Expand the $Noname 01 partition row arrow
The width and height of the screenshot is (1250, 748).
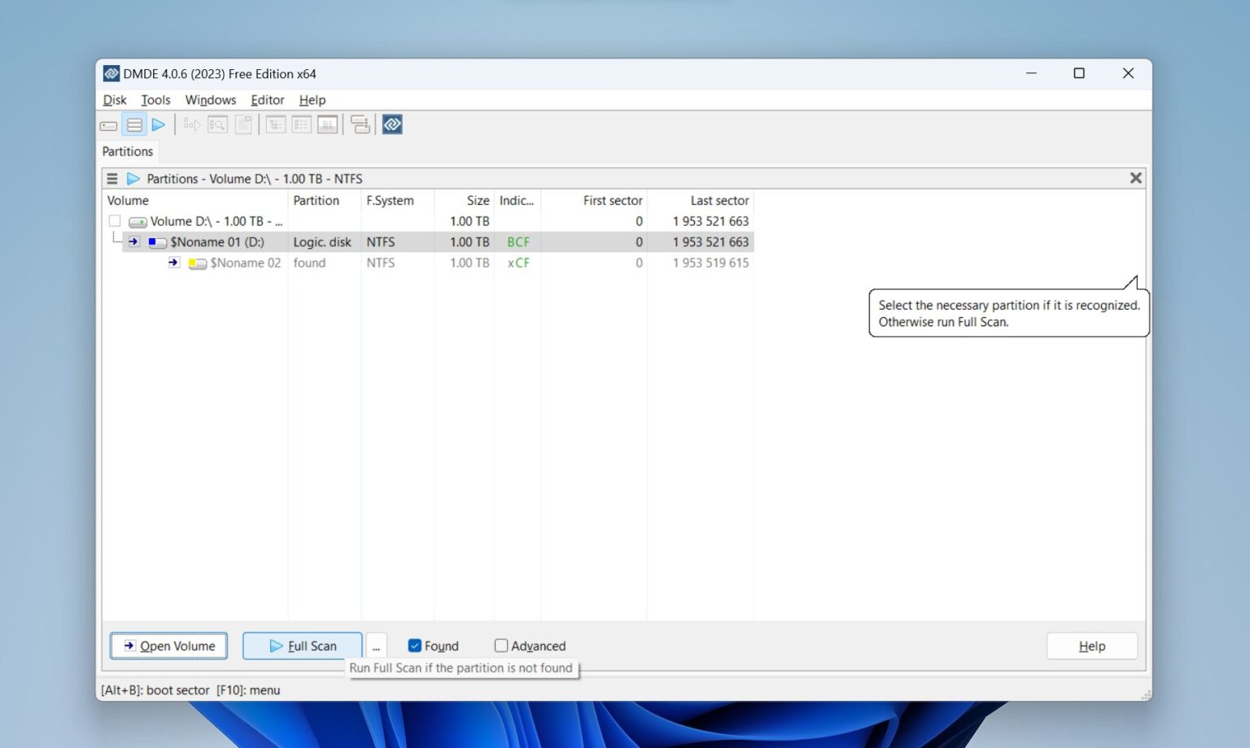click(133, 241)
